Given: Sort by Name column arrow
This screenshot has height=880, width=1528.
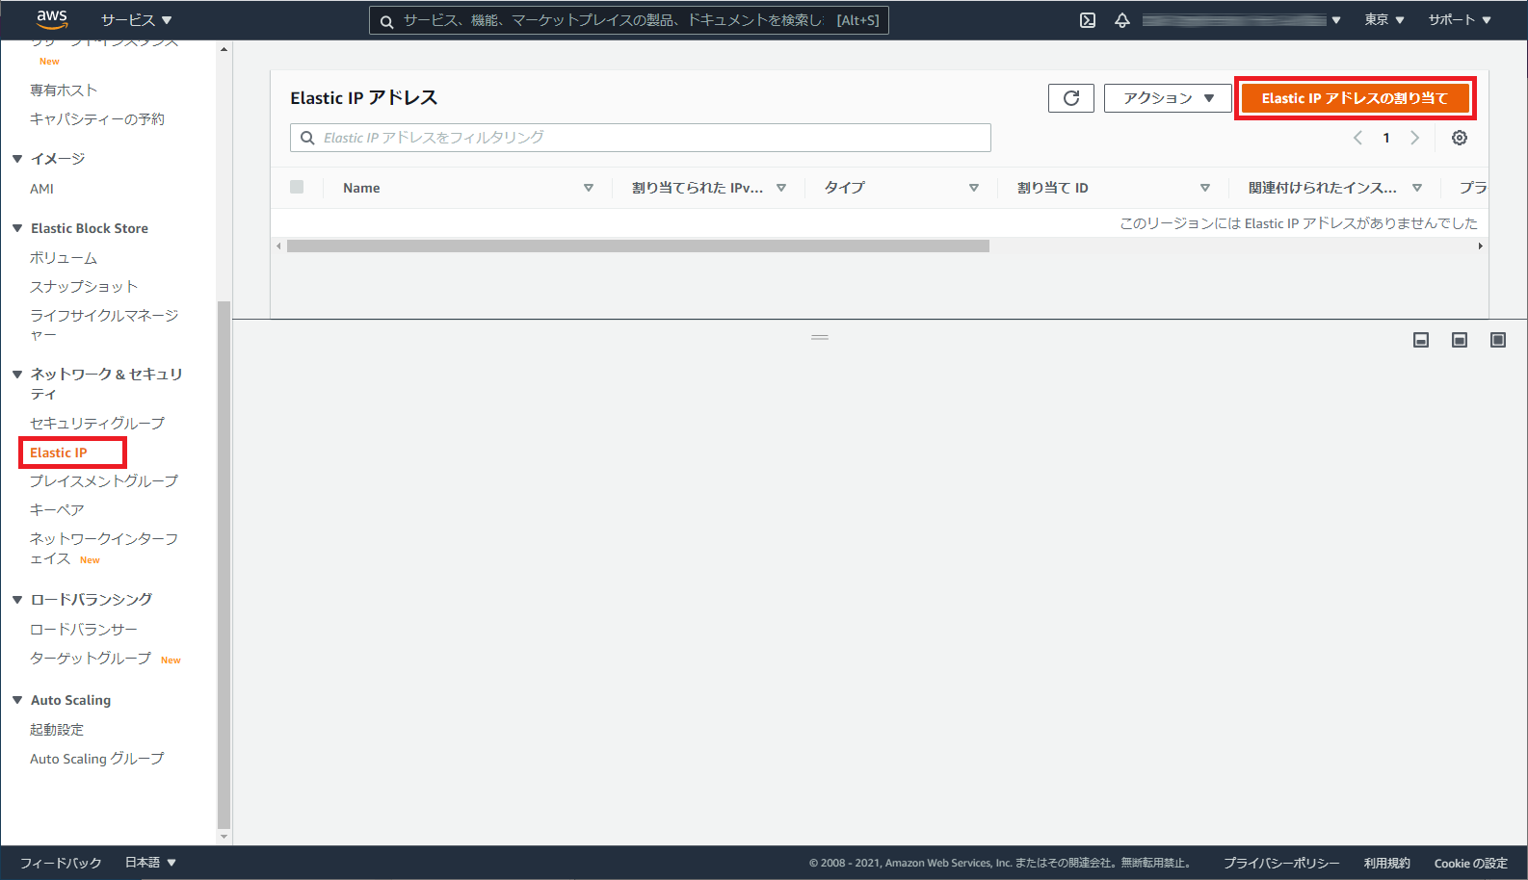Looking at the screenshot, I should coord(589,188).
